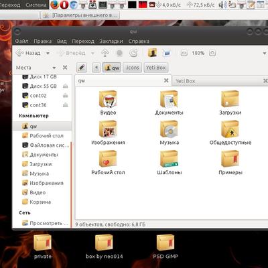
Task: Toggle the location edit pencil button
Action: 82,68
